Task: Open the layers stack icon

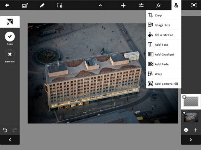Action: point(186,130)
